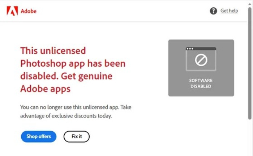Click the "SOFTWARE DISABLED" caption text
Screen dimensions: 253x156
[x=201, y=83]
